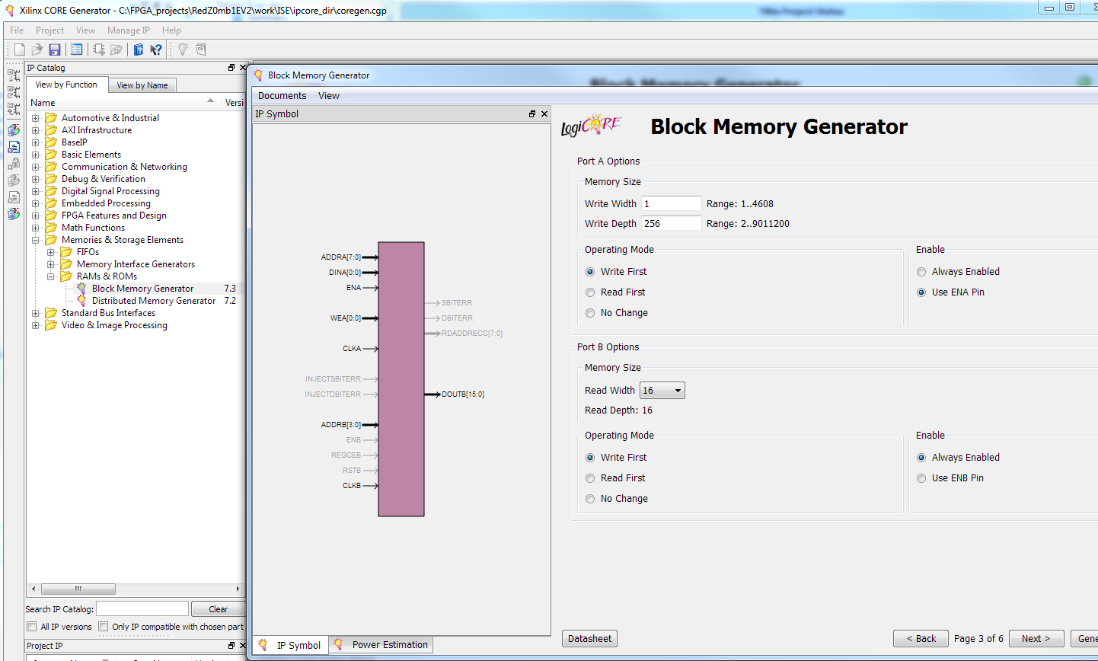The image size is (1098, 661).
Task: Click the padlock icon in left sidebar
Action: click(14, 164)
